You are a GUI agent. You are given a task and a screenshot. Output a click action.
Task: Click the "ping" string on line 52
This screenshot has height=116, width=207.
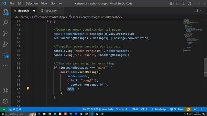(102, 68)
